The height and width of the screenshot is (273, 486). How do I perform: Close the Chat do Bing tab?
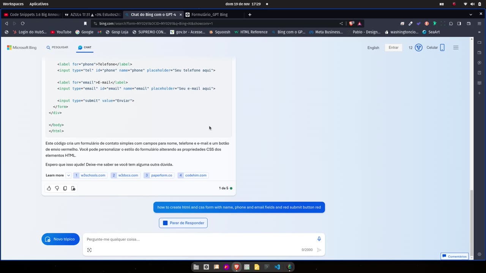(x=181, y=14)
